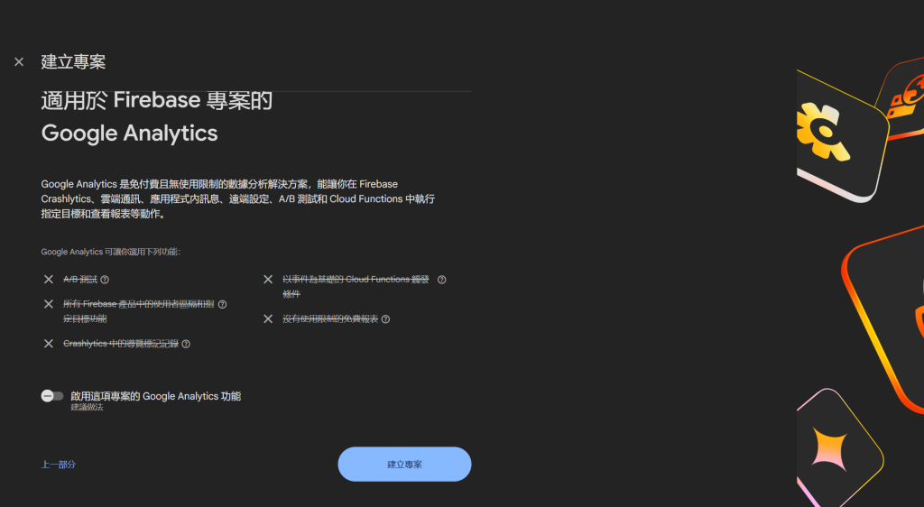Click the 建立專案 header title text

[73, 62]
